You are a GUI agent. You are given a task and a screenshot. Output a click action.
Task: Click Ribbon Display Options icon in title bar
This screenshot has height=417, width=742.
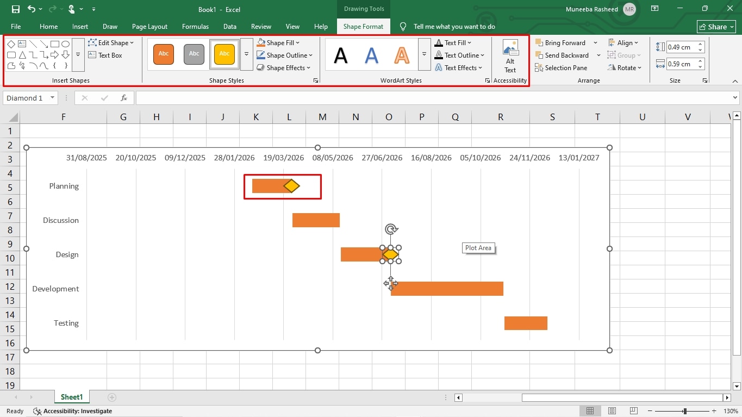click(x=655, y=9)
